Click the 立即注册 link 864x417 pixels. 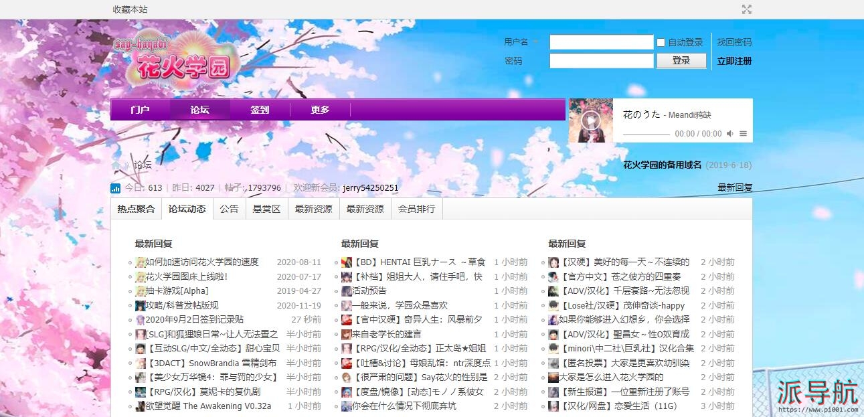point(734,61)
